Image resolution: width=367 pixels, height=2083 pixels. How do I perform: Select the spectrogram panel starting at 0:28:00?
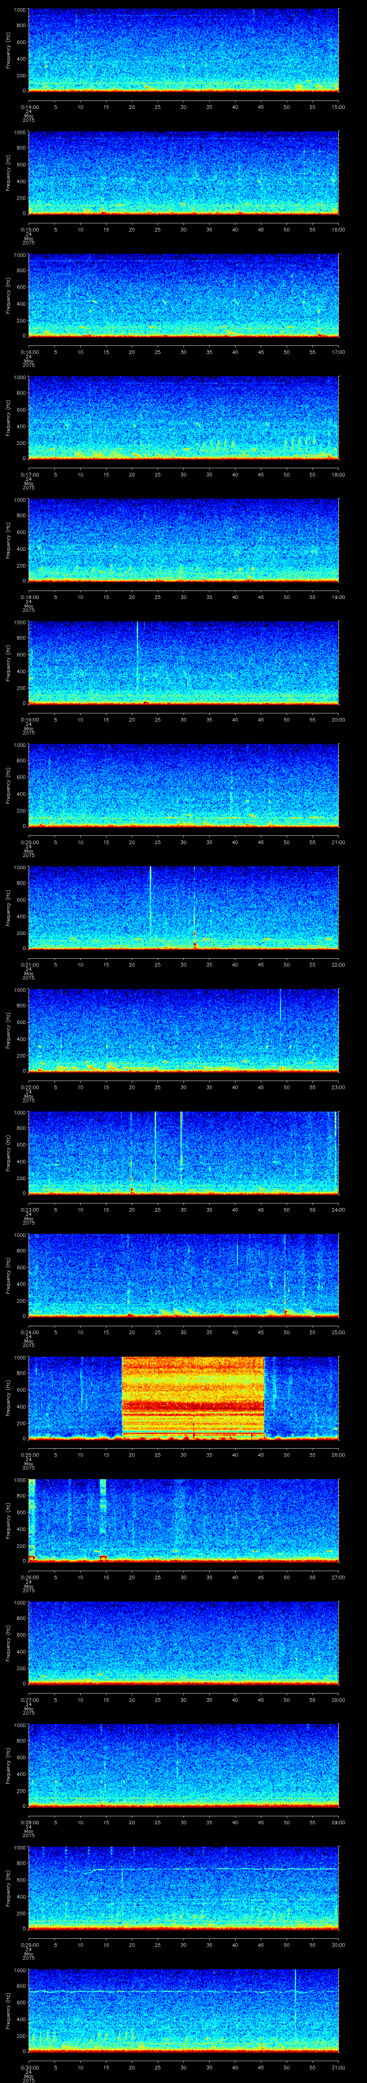coord(183,1765)
